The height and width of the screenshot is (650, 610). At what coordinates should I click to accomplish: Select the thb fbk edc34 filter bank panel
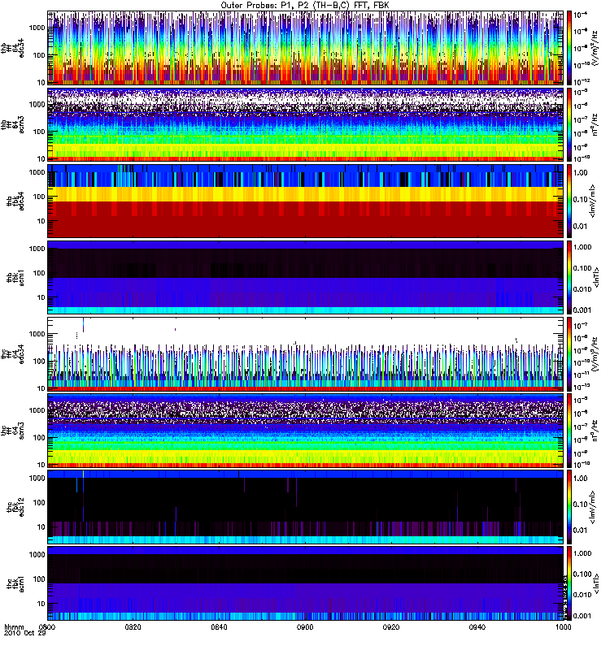(306, 201)
